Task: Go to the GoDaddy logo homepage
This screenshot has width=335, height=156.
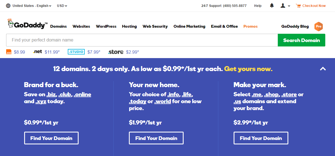Action: coord(27,24)
